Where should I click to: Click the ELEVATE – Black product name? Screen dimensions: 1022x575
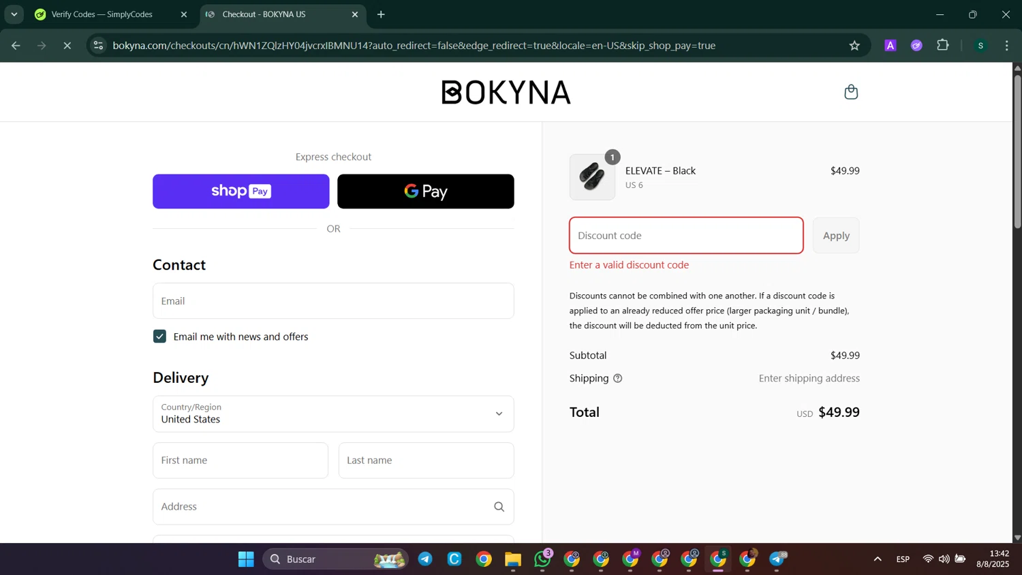[x=660, y=171]
